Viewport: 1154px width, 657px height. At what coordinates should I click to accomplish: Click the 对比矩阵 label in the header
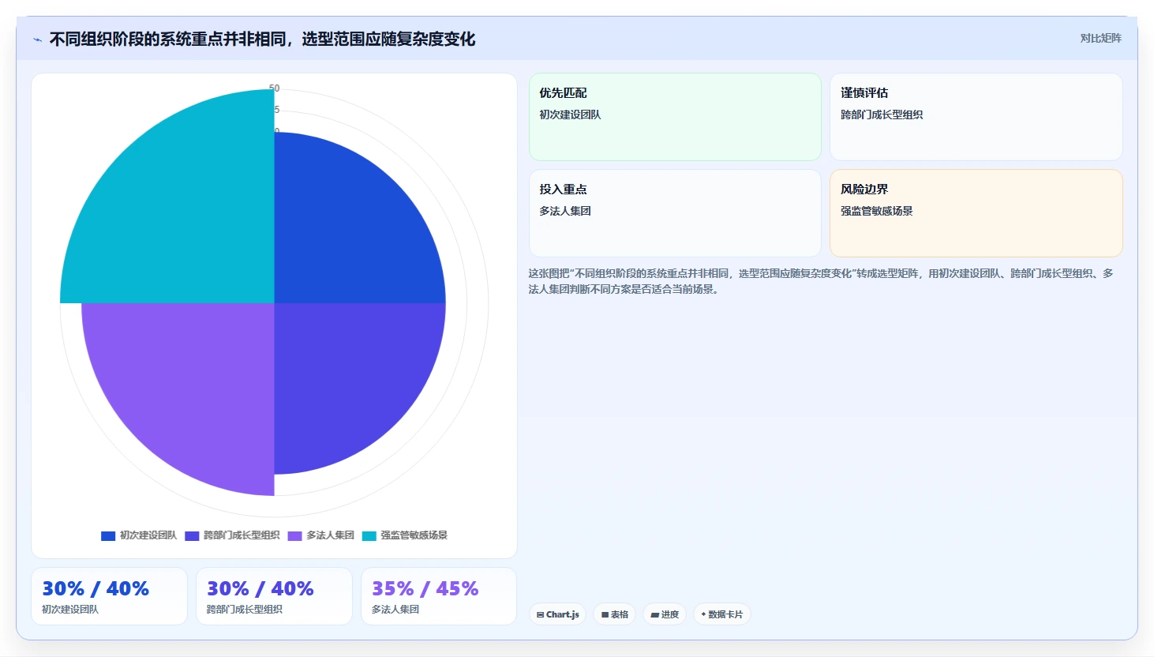[x=1100, y=38]
